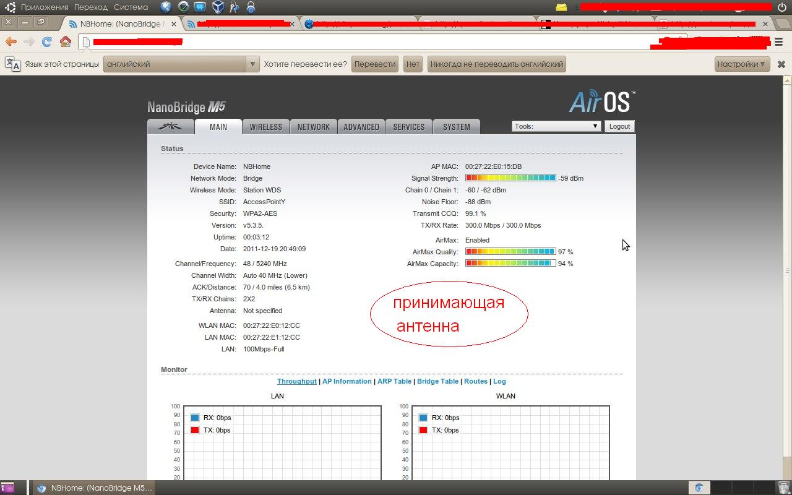Go back with the browser back arrow

click(x=11, y=41)
